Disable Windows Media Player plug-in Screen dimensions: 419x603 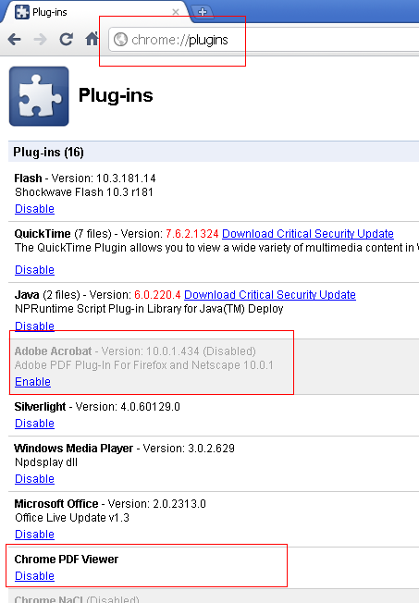tap(34, 479)
